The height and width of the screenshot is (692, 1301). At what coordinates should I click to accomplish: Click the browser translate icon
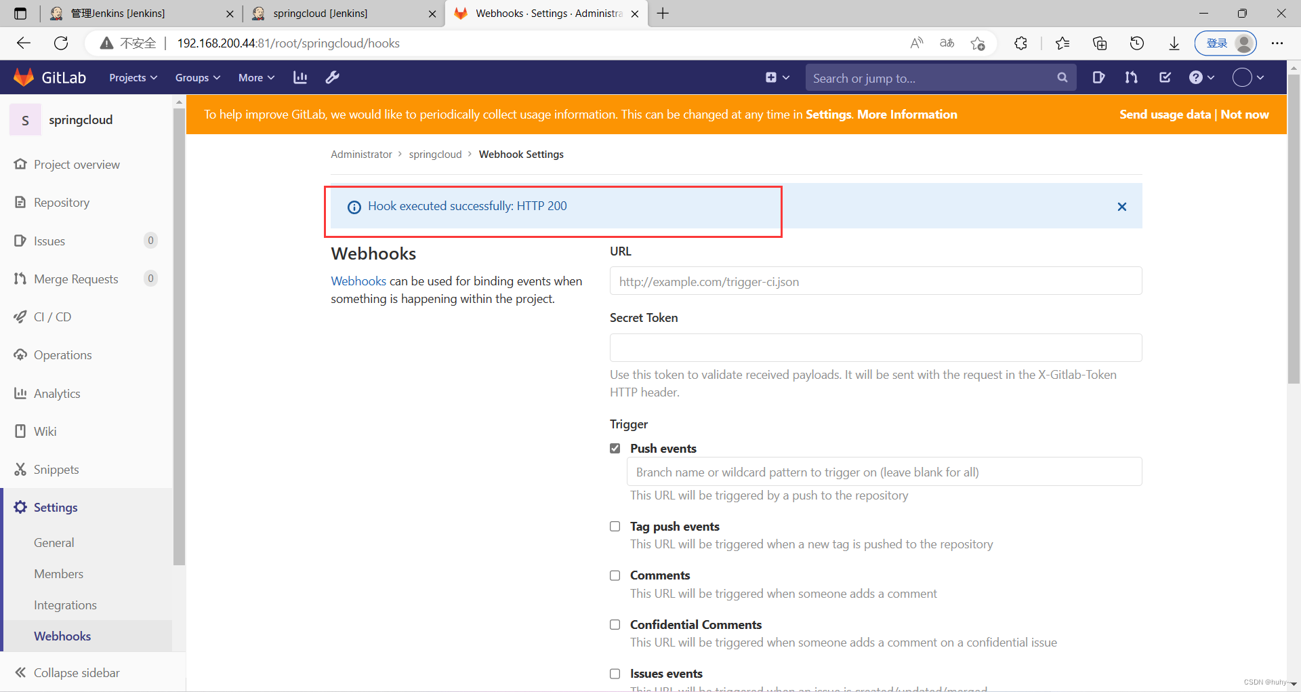947,43
